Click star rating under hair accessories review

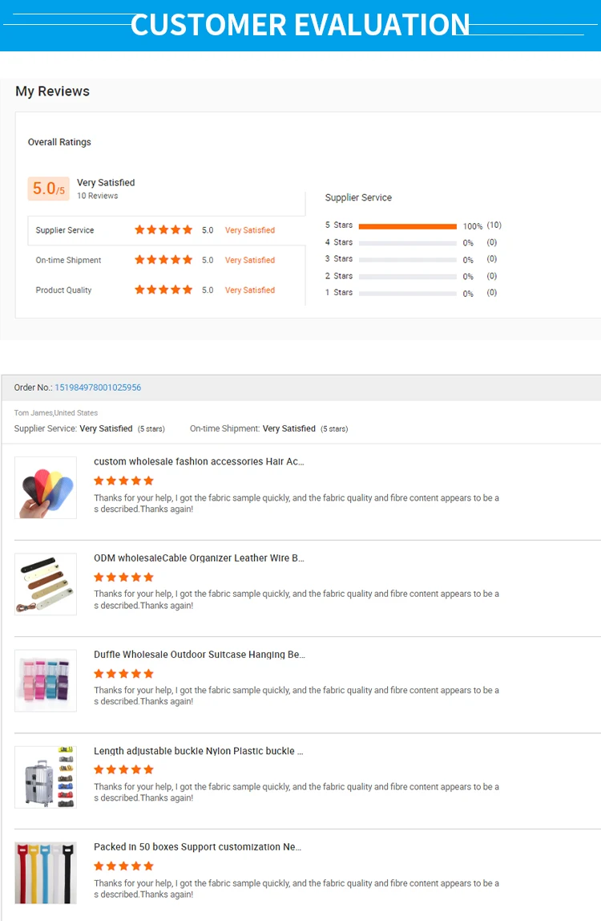tap(123, 481)
